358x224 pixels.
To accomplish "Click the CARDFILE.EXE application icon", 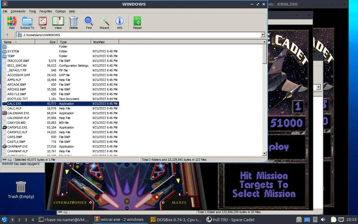I will point(4,127).
